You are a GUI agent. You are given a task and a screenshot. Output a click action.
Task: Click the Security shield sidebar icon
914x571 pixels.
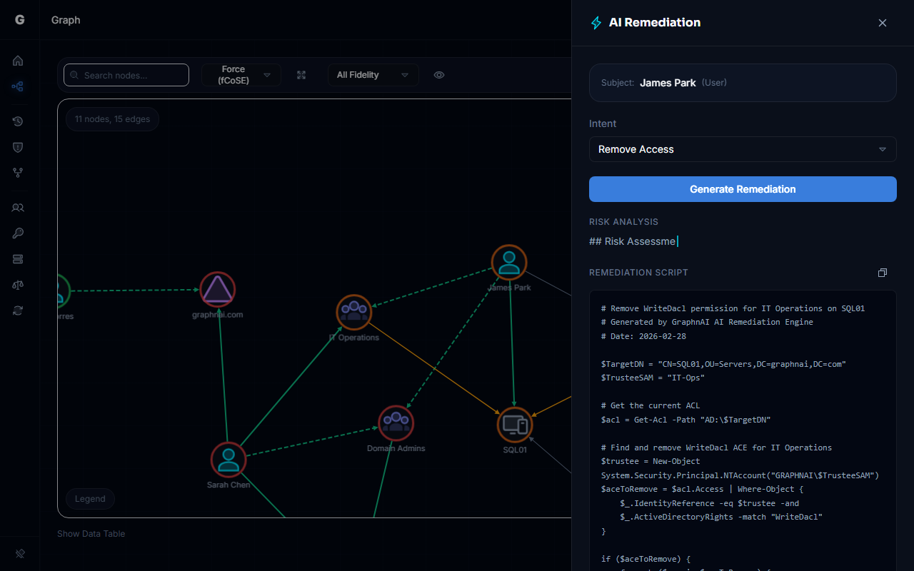pos(18,147)
